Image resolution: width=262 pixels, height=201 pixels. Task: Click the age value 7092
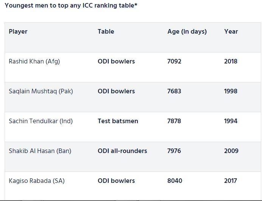pos(174,61)
